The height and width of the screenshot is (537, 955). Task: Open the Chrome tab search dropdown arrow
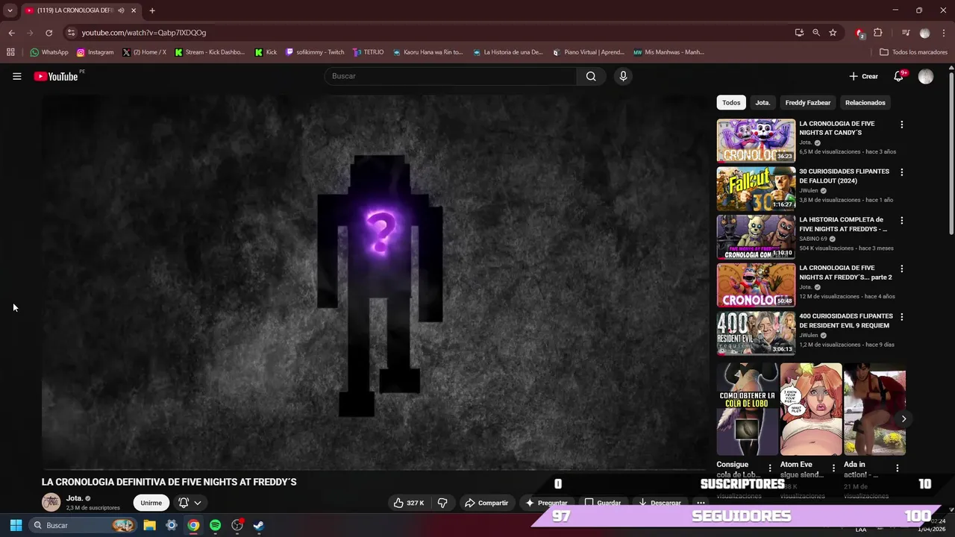(x=10, y=10)
